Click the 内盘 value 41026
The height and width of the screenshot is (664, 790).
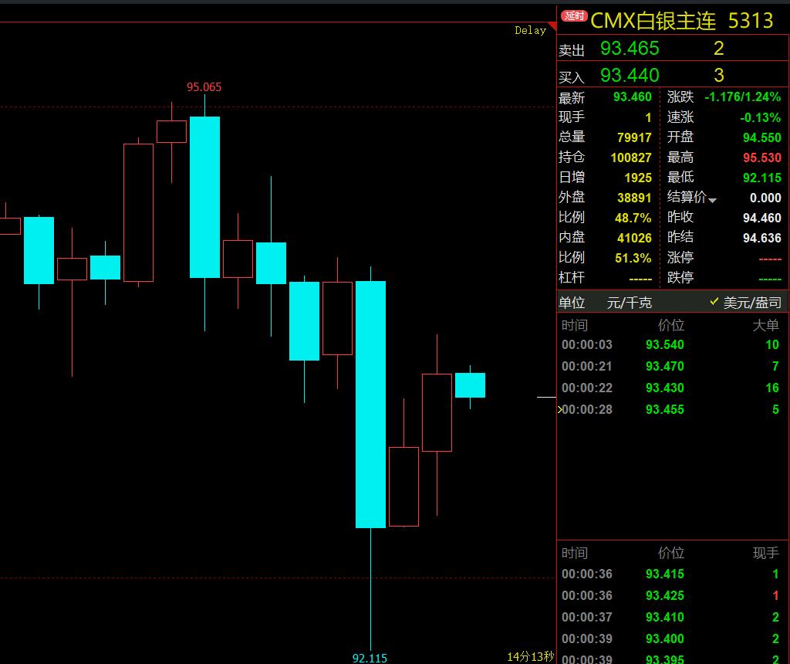[634, 238]
